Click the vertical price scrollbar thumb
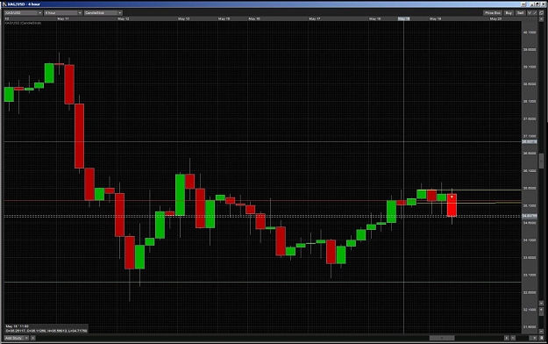This screenshot has width=548, height=344. (x=541, y=161)
